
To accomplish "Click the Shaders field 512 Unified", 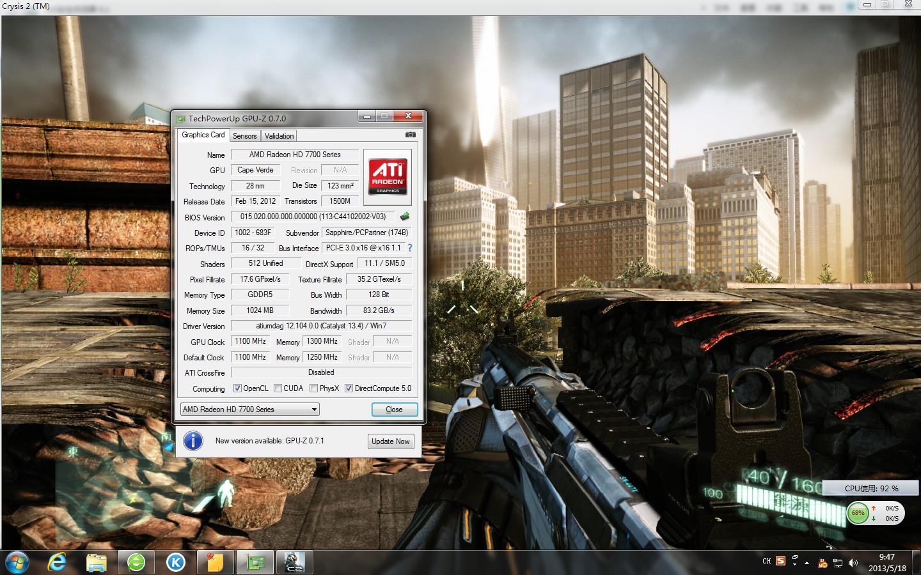I will click(x=265, y=263).
